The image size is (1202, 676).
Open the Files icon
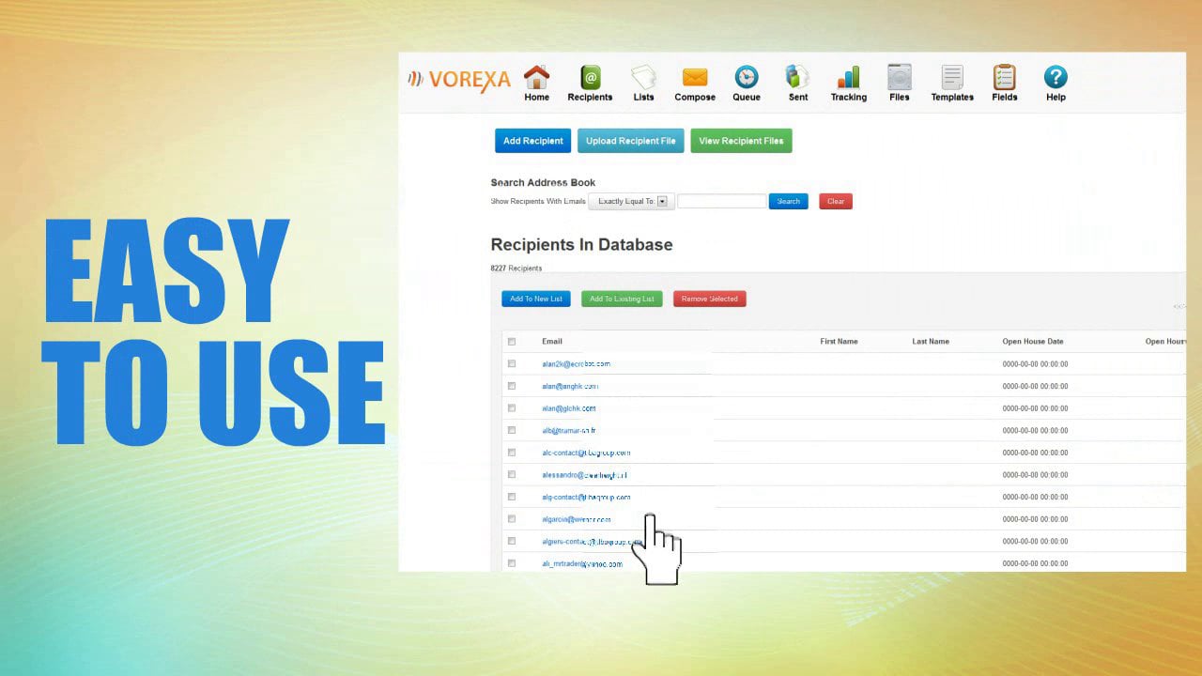tap(900, 78)
